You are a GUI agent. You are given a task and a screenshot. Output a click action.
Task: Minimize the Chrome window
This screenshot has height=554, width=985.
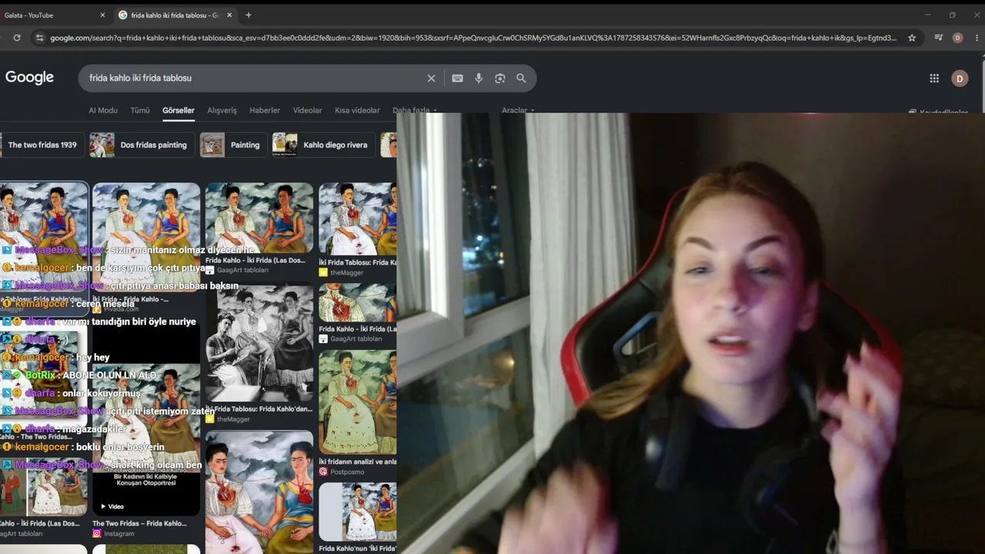click(x=928, y=15)
